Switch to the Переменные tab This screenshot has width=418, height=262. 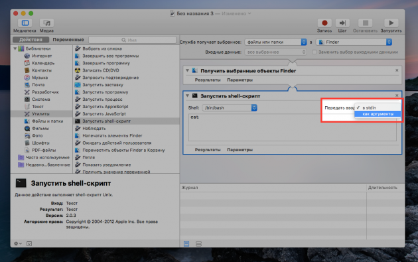(x=68, y=40)
